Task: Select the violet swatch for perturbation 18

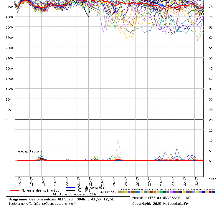Action: (x=174, y=192)
